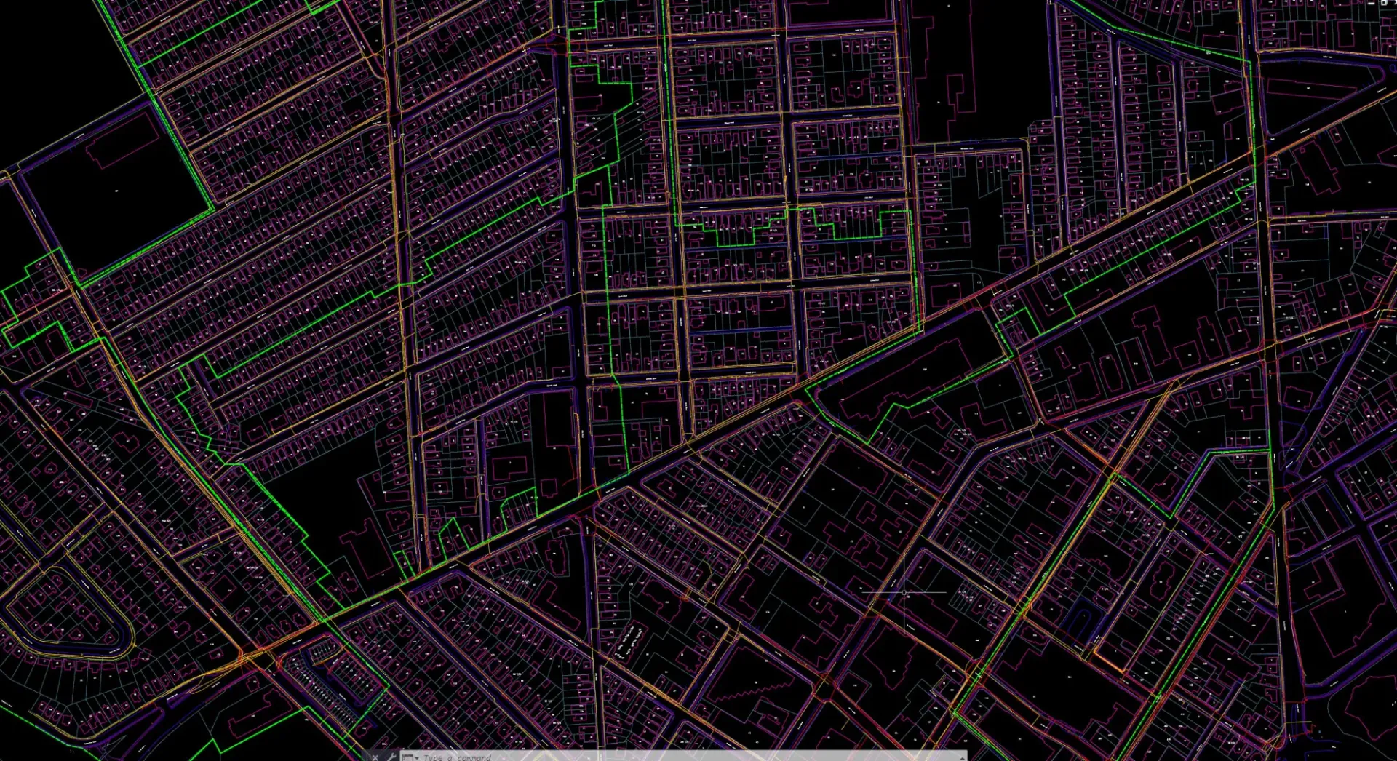Close the command line window
This screenshot has height=761, width=1397.
coord(375,757)
